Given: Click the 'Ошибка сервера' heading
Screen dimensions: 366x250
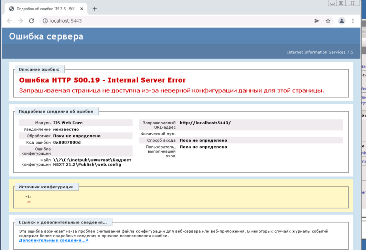Looking at the screenshot, I should tap(46, 37).
